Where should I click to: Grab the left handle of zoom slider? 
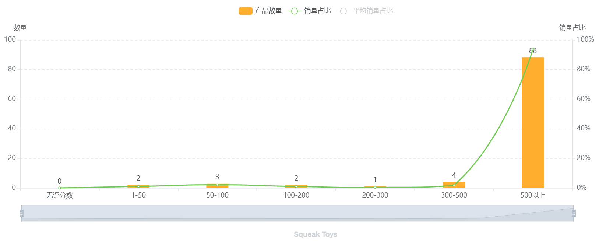(x=21, y=213)
